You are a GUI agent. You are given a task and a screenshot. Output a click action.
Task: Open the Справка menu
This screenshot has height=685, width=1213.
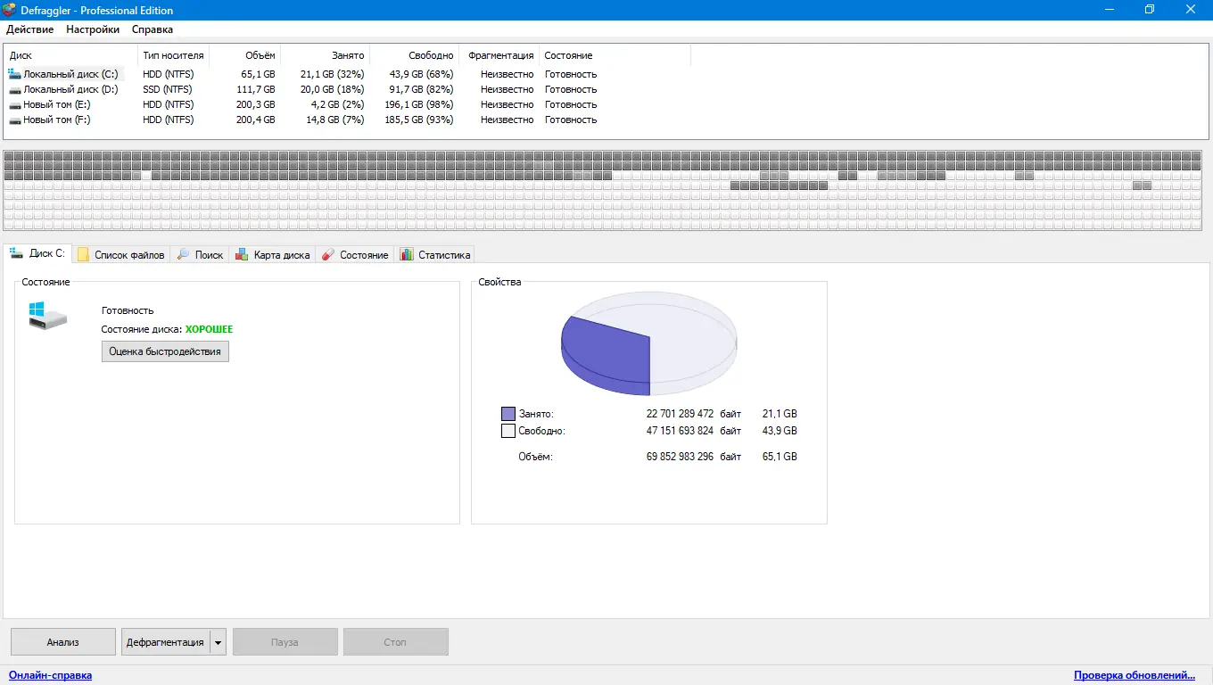tap(153, 29)
